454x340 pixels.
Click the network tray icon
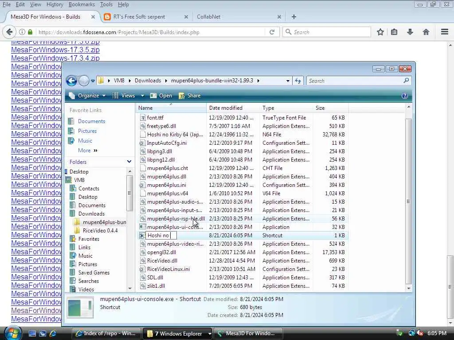point(411,333)
